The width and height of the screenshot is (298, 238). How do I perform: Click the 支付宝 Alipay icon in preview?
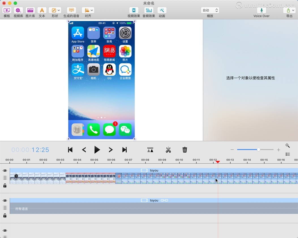(x=78, y=69)
